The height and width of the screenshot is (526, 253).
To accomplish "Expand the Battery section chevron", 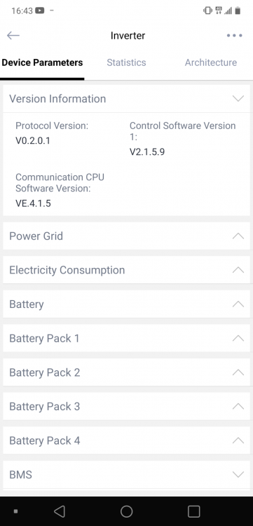I will pyautogui.click(x=238, y=304).
